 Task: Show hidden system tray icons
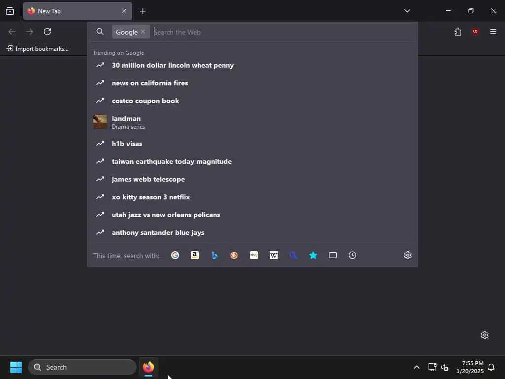416,367
